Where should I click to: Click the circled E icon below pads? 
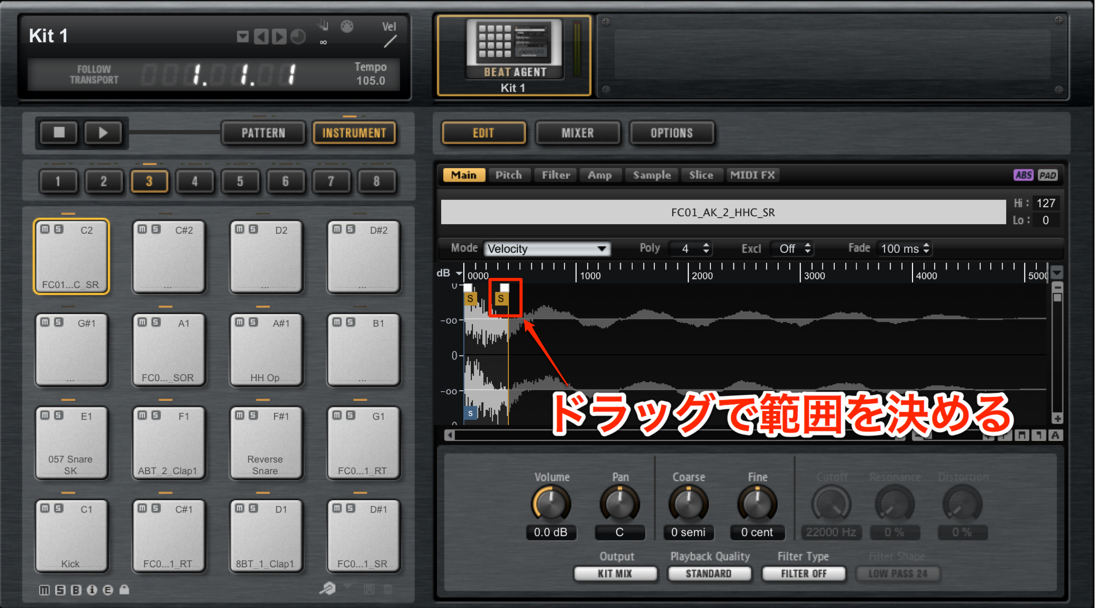click(x=108, y=590)
